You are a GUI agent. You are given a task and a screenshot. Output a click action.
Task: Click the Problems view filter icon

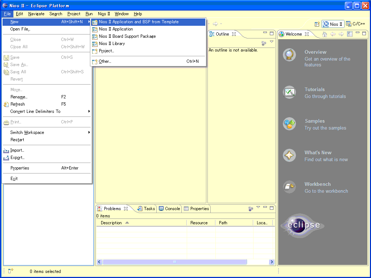(251, 209)
